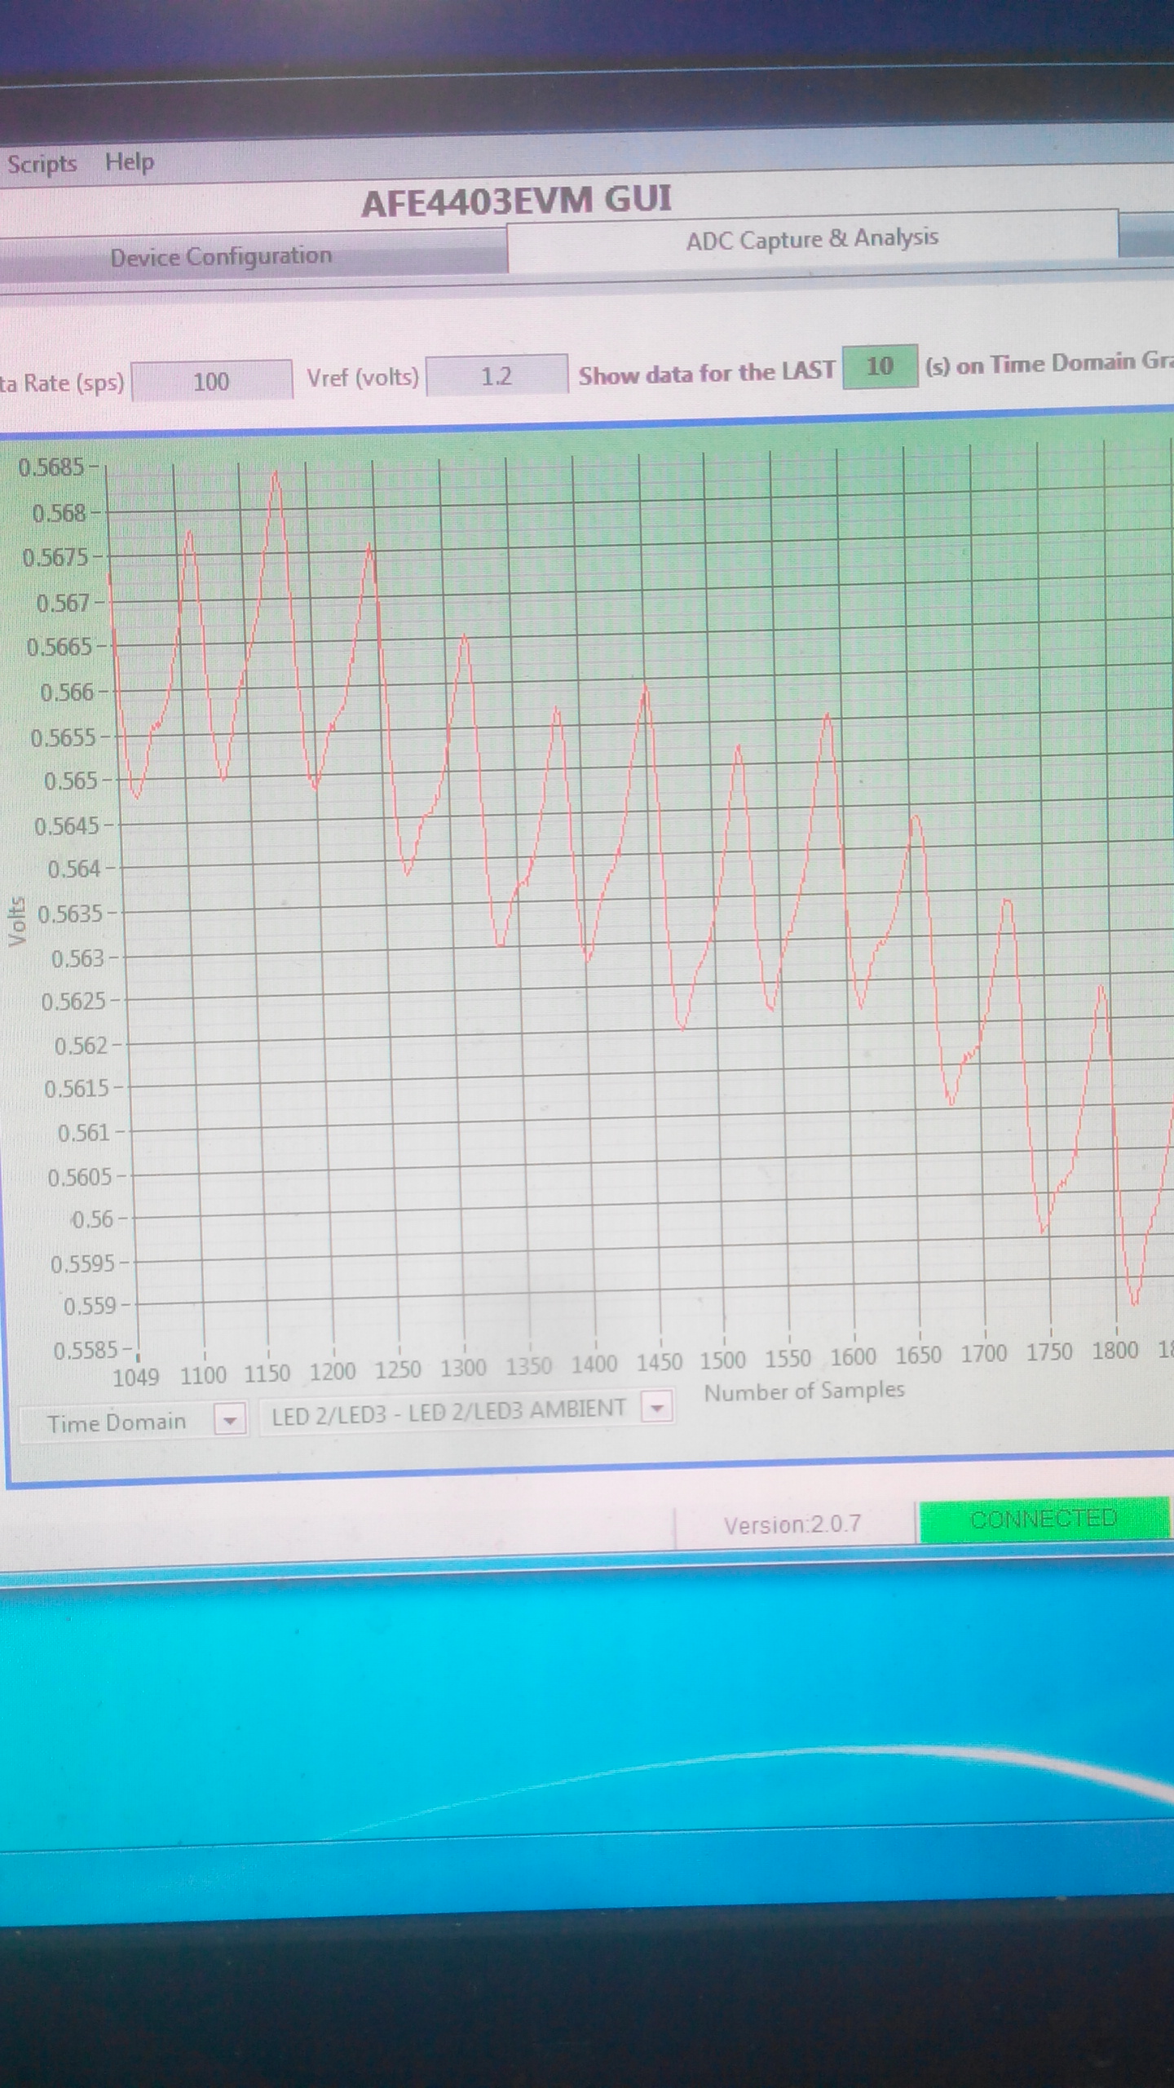Click the 0.564 y-axis tick label
This screenshot has height=2088, width=1174.
tap(75, 869)
